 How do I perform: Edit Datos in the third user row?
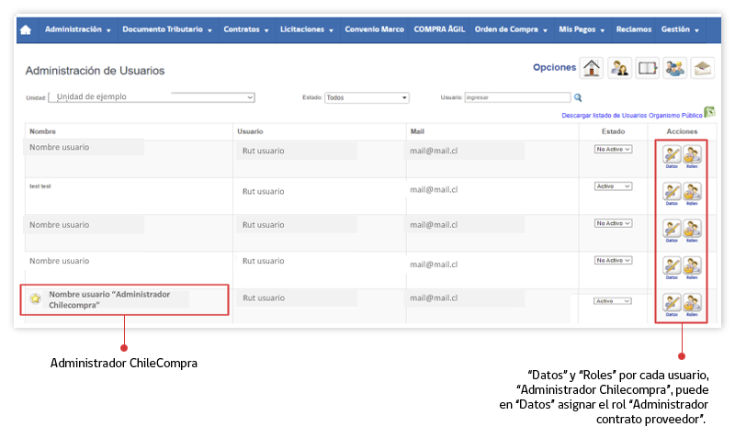672,230
